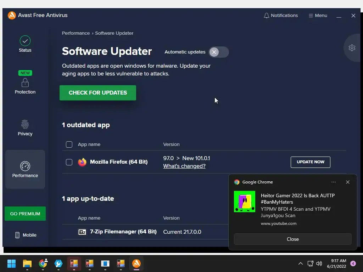
Task: Click the www.youtube.com notification source
Action: (279, 223)
